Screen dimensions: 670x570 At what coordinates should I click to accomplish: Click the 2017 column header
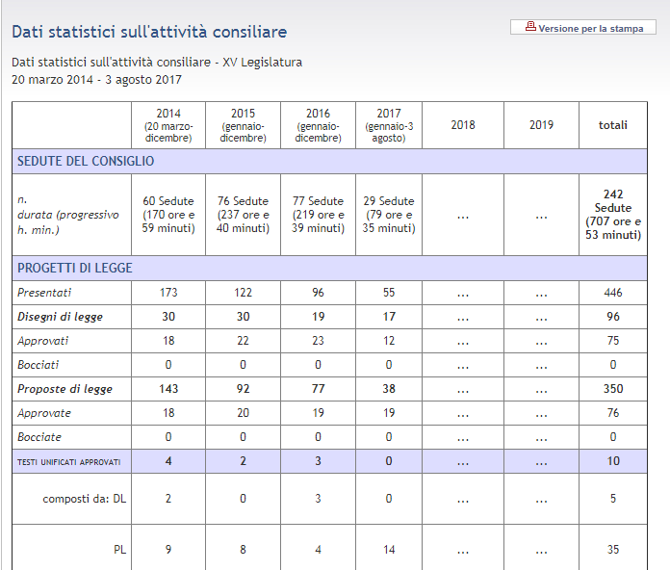pyautogui.click(x=389, y=125)
